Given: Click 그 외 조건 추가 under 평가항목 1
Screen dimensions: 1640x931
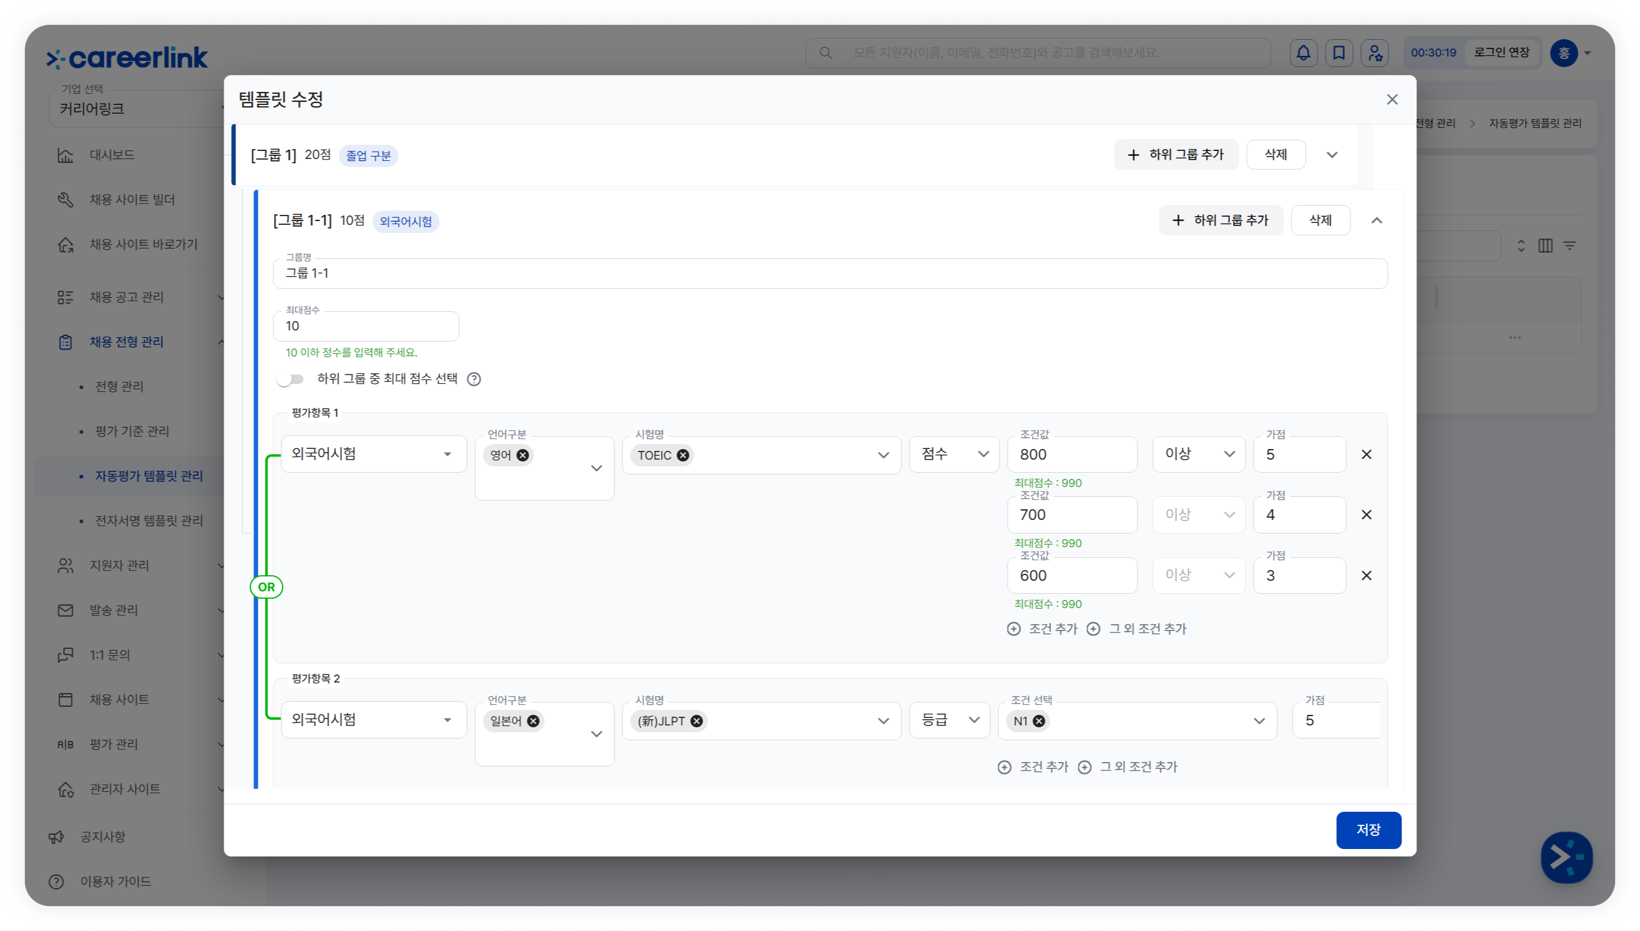Looking at the screenshot, I should point(1136,629).
